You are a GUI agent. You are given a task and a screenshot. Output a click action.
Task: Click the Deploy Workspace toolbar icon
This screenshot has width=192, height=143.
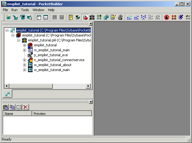[144, 17]
